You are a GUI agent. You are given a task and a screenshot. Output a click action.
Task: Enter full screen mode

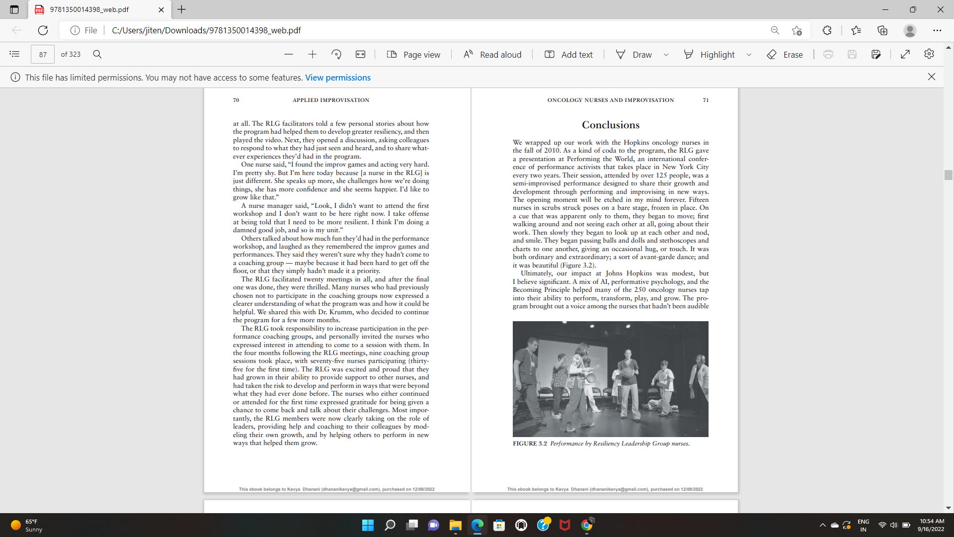(x=905, y=54)
